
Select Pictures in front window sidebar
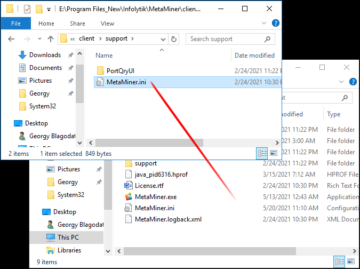click(x=35, y=81)
